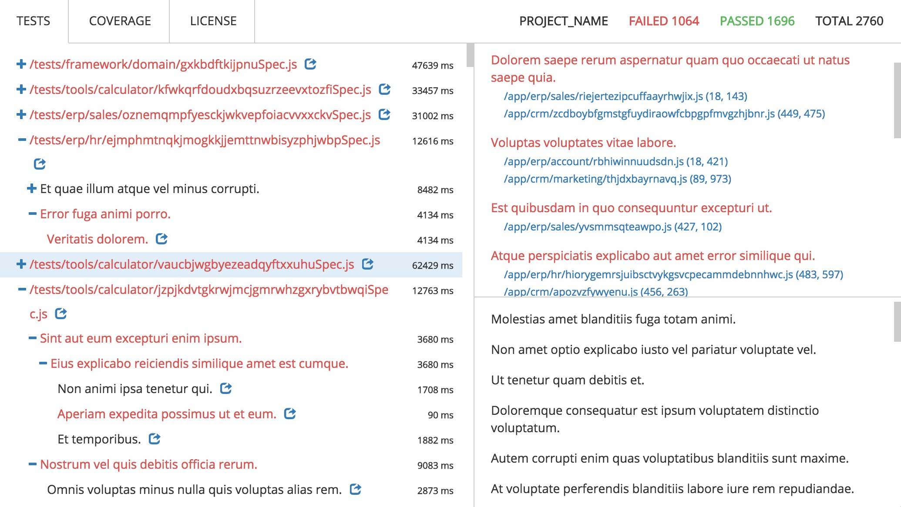Expand kfwkqrfdoudxbqsuzrzeevxtozfiSpec.js plus sign
Image resolution: width=901 pixels, height=507 pixels.
pos(21,89)
